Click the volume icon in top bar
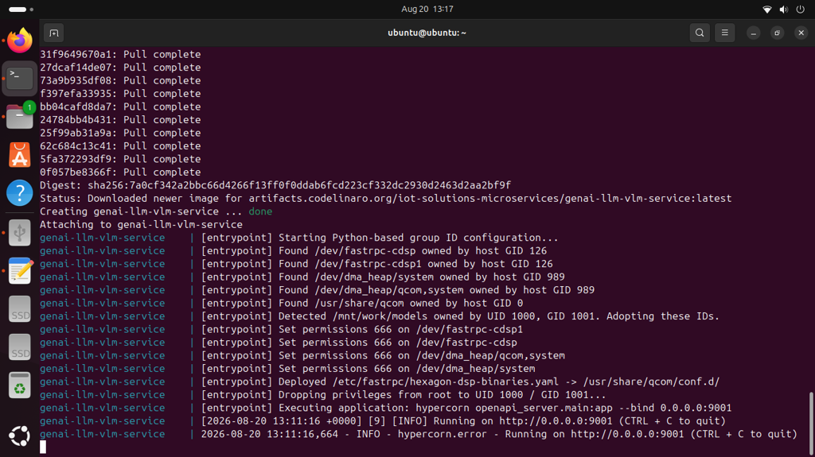 (784, 10)
